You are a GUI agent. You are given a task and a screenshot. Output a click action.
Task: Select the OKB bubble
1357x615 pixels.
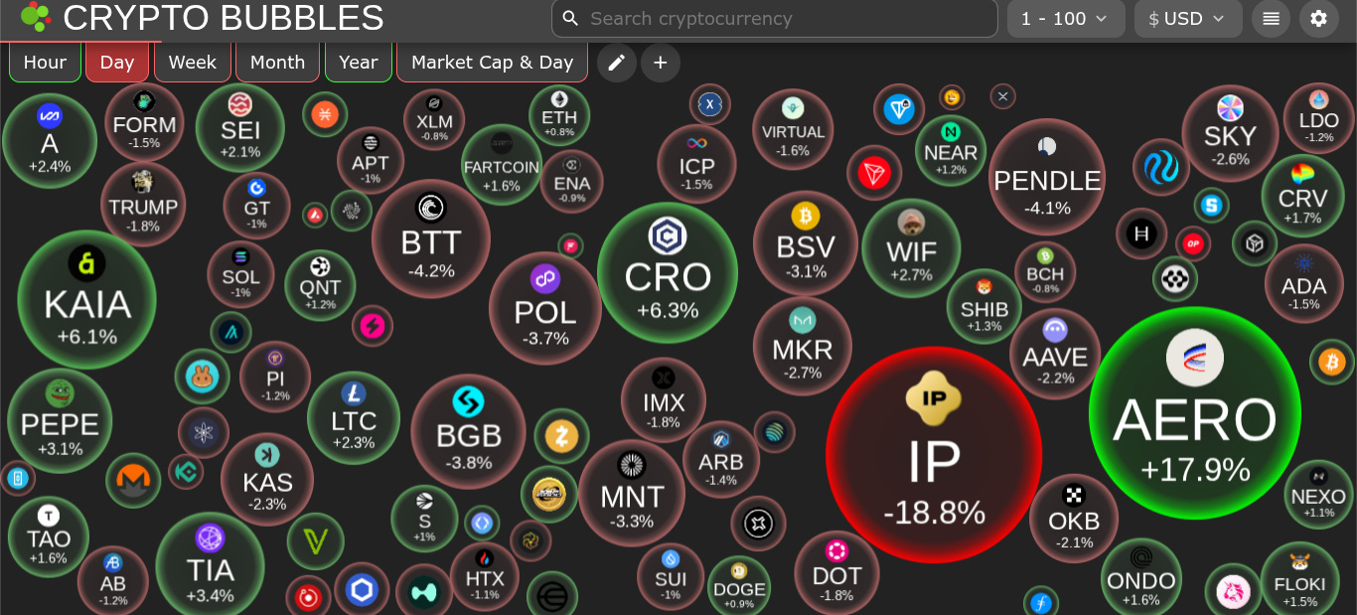point(1074,518)
